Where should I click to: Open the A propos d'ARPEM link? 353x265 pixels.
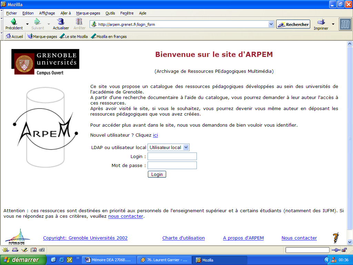(243, 238)
